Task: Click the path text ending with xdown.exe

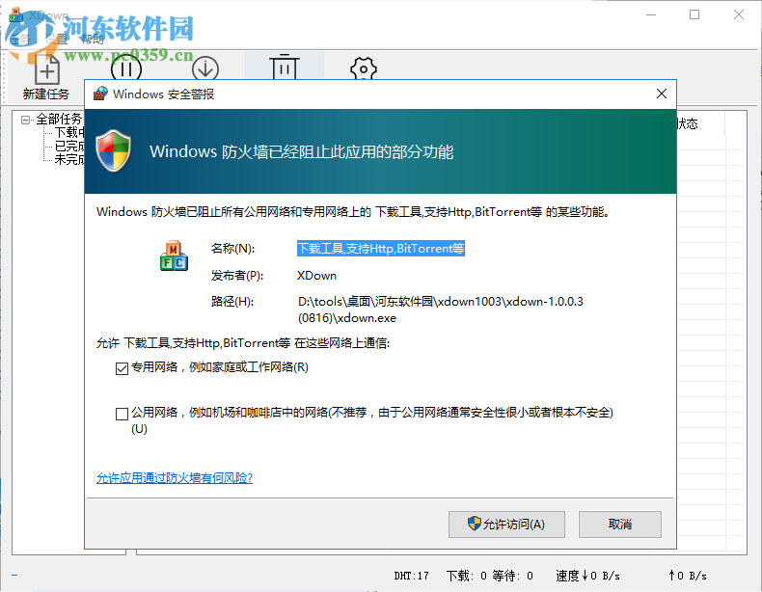Action: click(440, 309)
